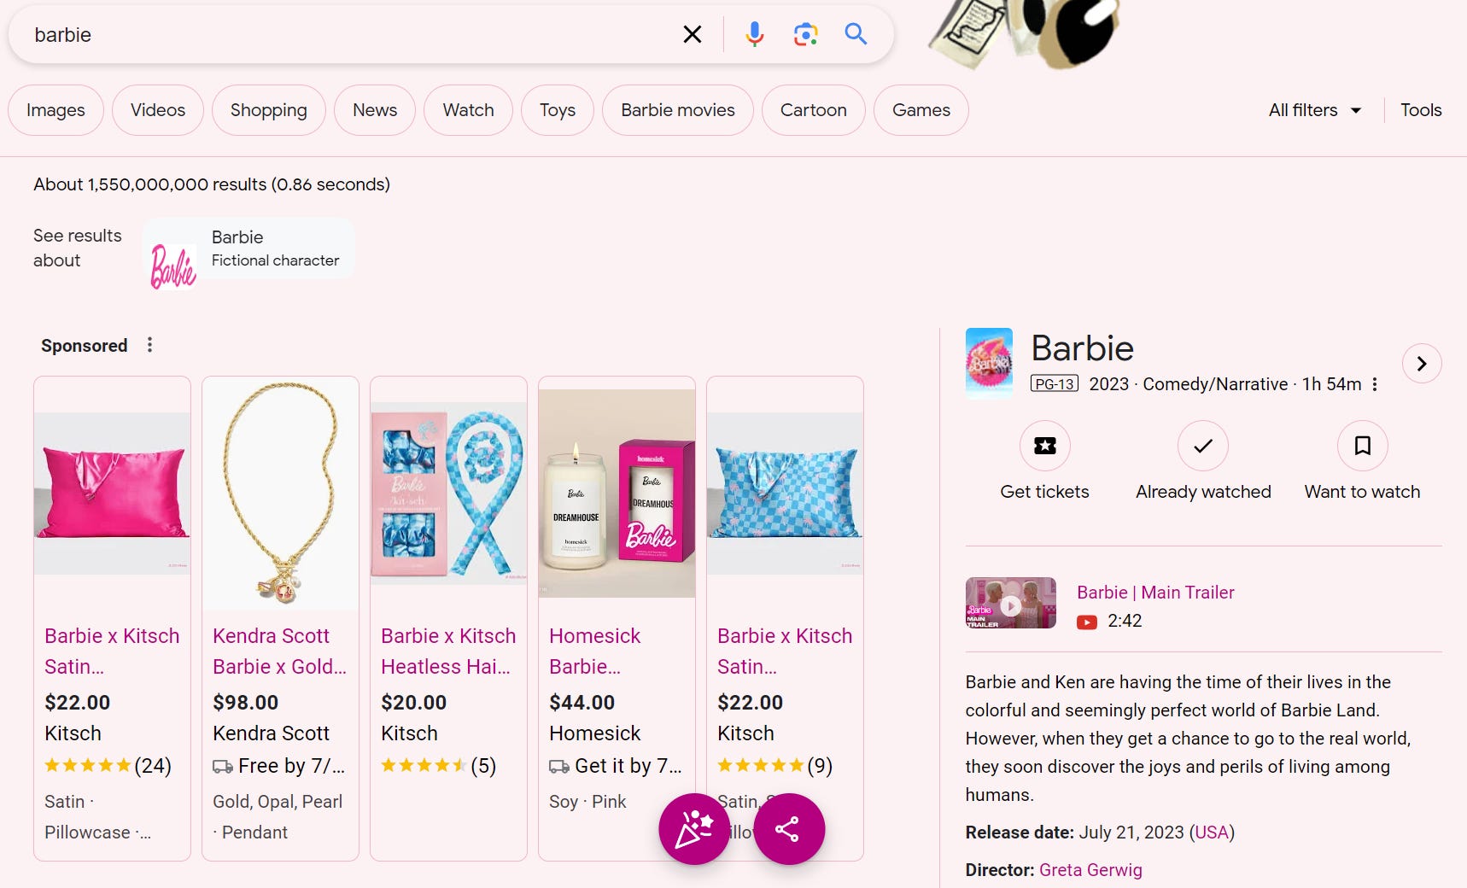Click the (24) star rating reviews
This screenshot has height=888, width=1467.
[x=108, y=766]
